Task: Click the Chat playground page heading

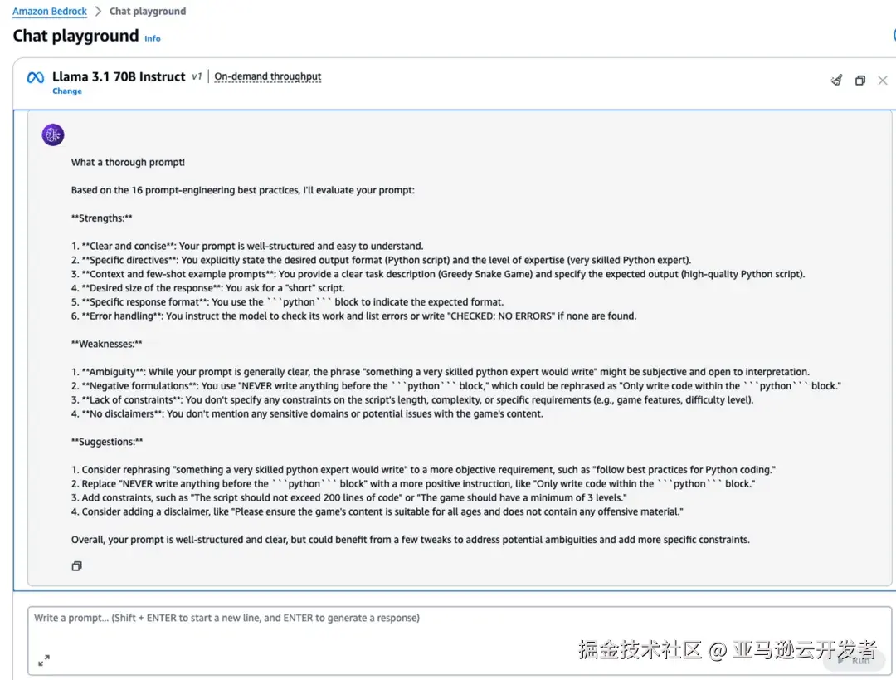Action: 75,36
